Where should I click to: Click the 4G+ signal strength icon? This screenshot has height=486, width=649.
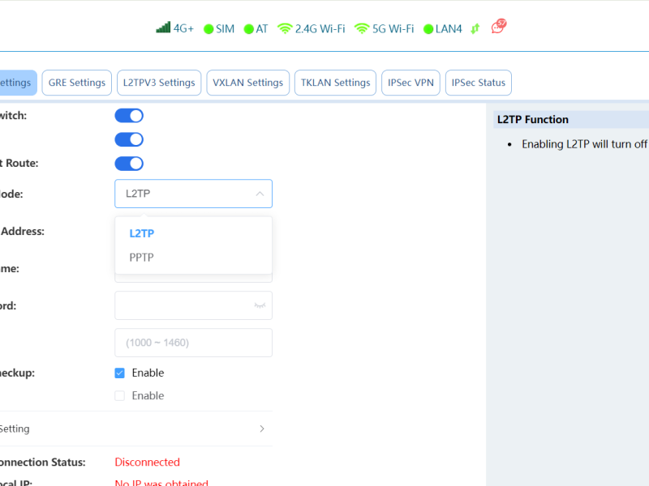coord(163,28)
